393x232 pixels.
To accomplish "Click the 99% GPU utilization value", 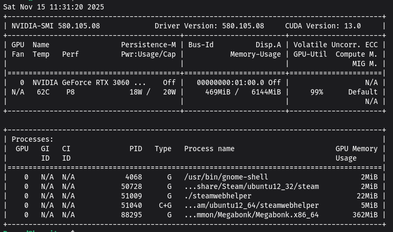I will point(317,92).
